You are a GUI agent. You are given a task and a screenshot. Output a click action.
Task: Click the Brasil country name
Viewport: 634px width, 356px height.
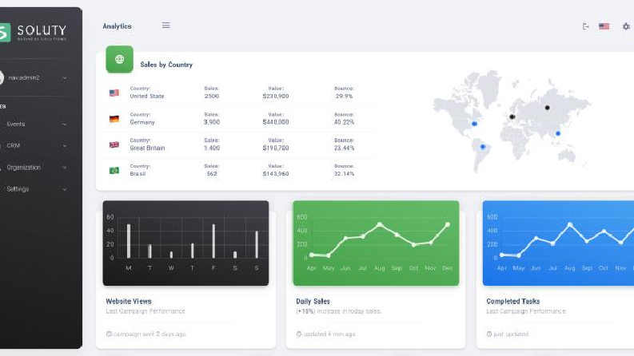pos(138,173)
